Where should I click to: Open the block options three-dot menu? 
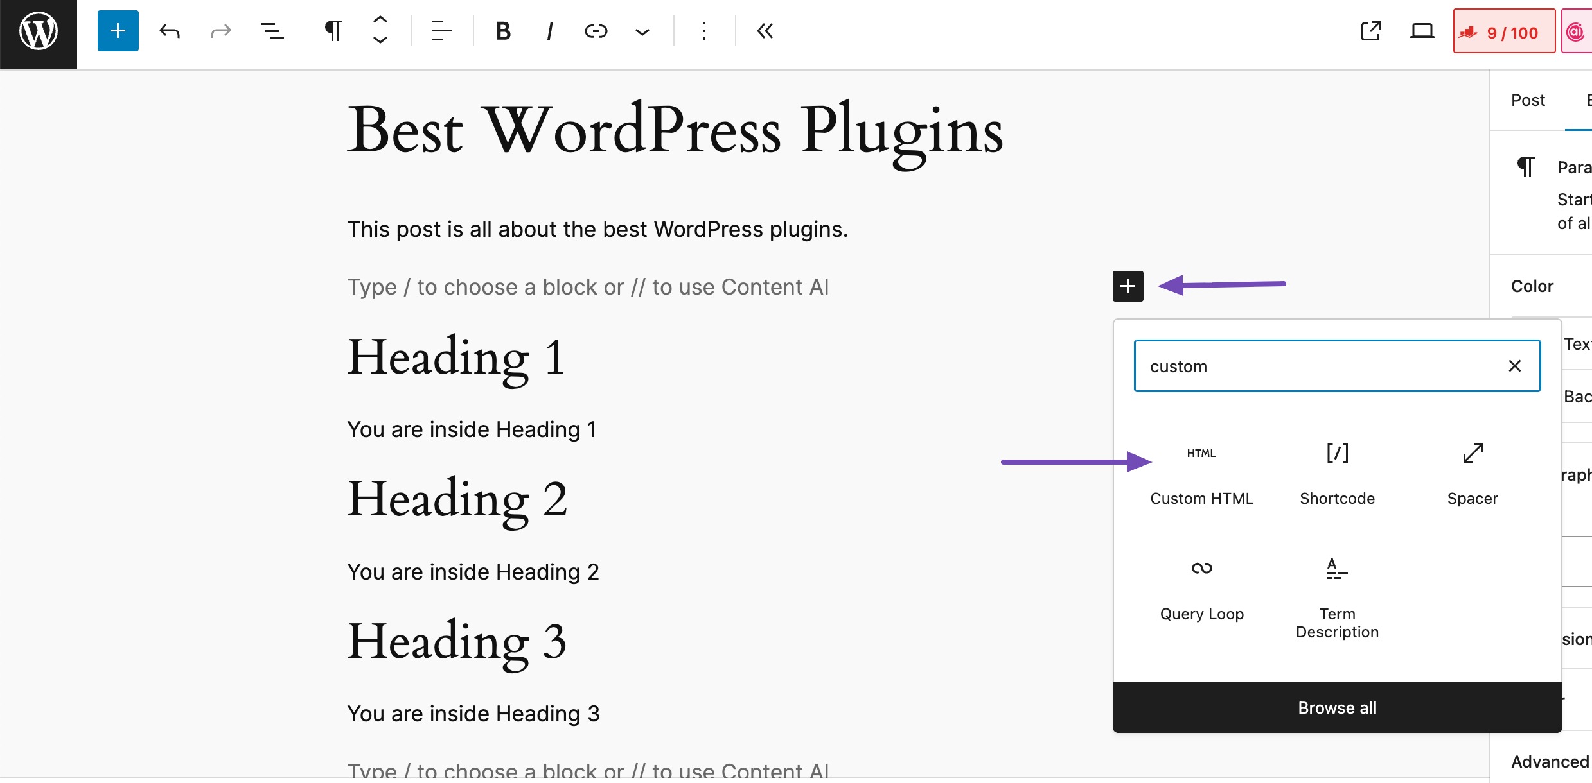click(x=704, y=31)
